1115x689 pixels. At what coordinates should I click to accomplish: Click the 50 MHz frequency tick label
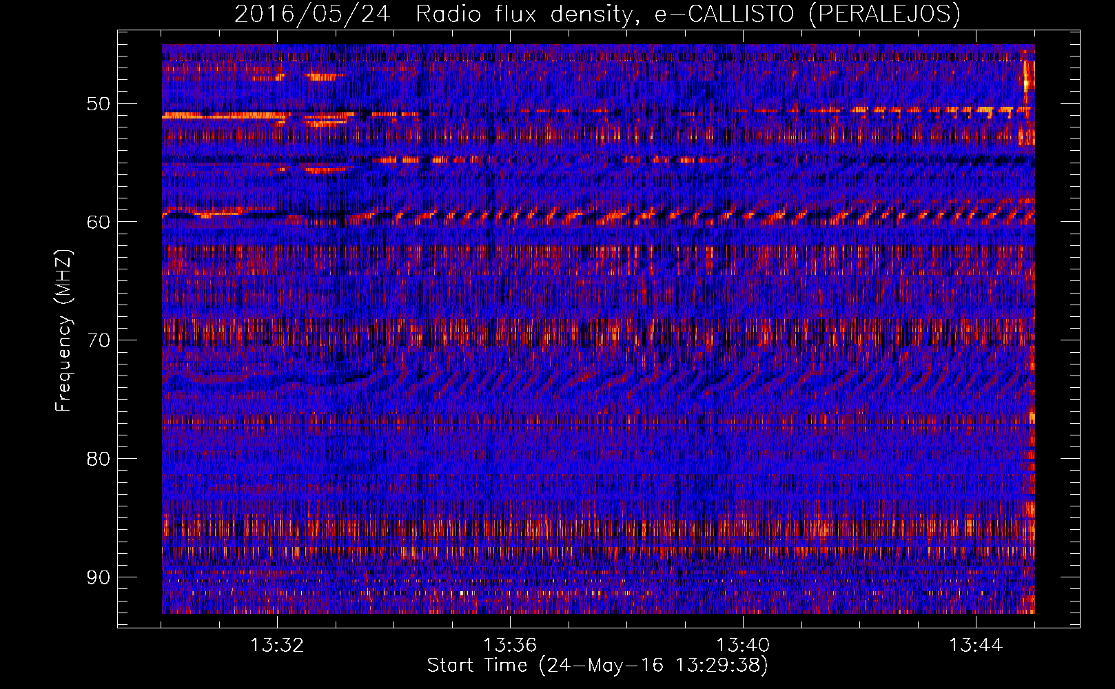(99, 104)
